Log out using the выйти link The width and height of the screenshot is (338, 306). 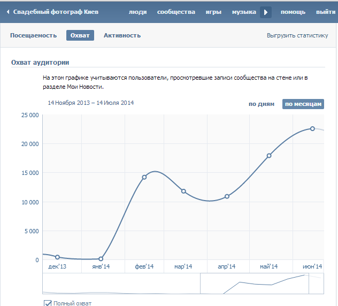pyautogui.click(x=326, y=12)
